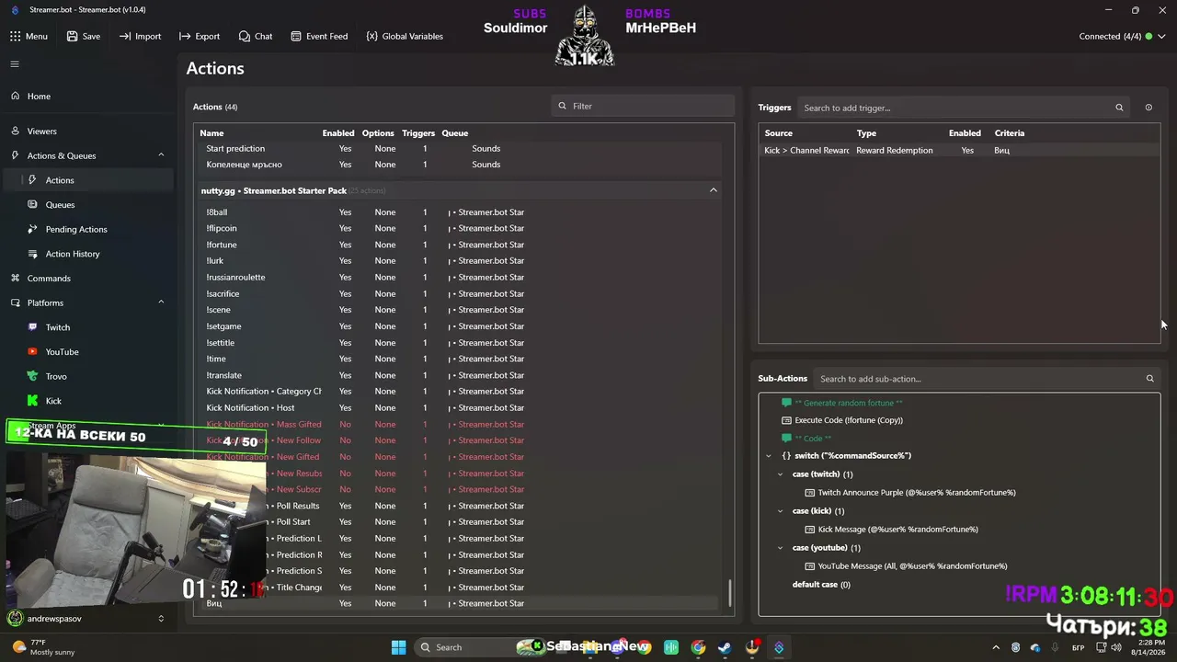Sort actions by the Triggers column header
The height and width of the screenshot is (662, 1177).
point(418,133)
